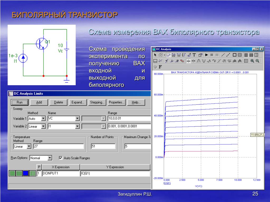The height and width of the screenshot is (202, 270).
Task: Click the Y Expression field containing IC(Q1)
Action: (115, 174)
